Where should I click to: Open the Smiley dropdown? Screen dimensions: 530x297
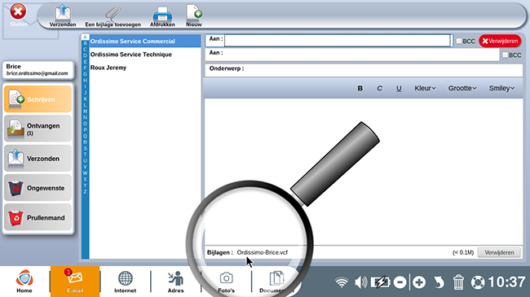pos(501,88)
